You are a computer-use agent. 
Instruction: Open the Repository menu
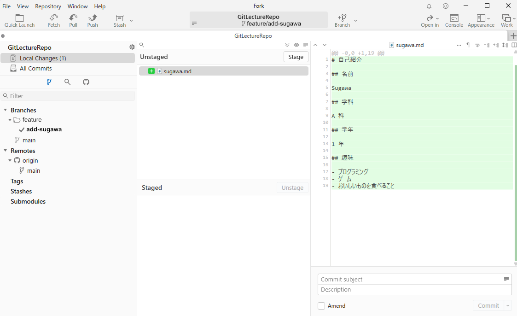tap(48, 6)
